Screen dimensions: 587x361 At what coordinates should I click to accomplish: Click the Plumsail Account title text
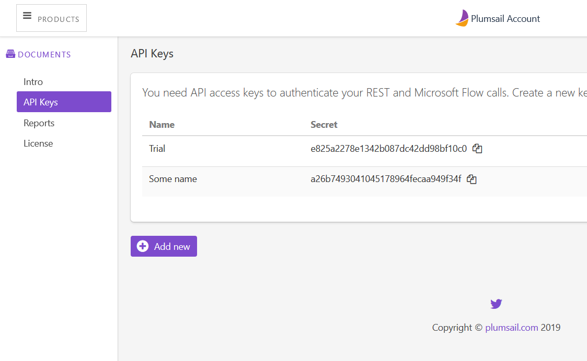[505, 19]
